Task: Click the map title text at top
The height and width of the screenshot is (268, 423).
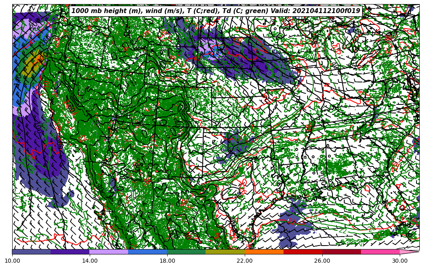Action: click(x=215, y=11)
